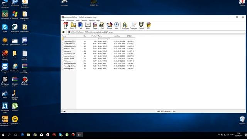Click the SFX toolbar icon
This screenshot has width=247, height=139.
coord(148,26)
